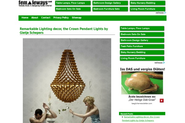Go to the Contact page
Viewport: 185px width, 123px height.
point(46,18)
